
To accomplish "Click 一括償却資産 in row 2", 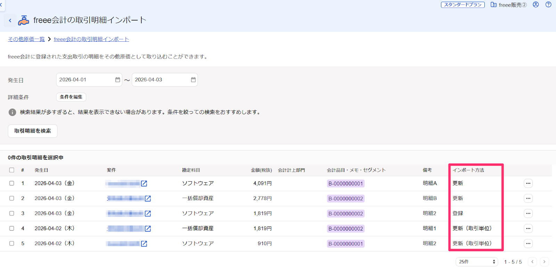I will [x=198, y=198].
